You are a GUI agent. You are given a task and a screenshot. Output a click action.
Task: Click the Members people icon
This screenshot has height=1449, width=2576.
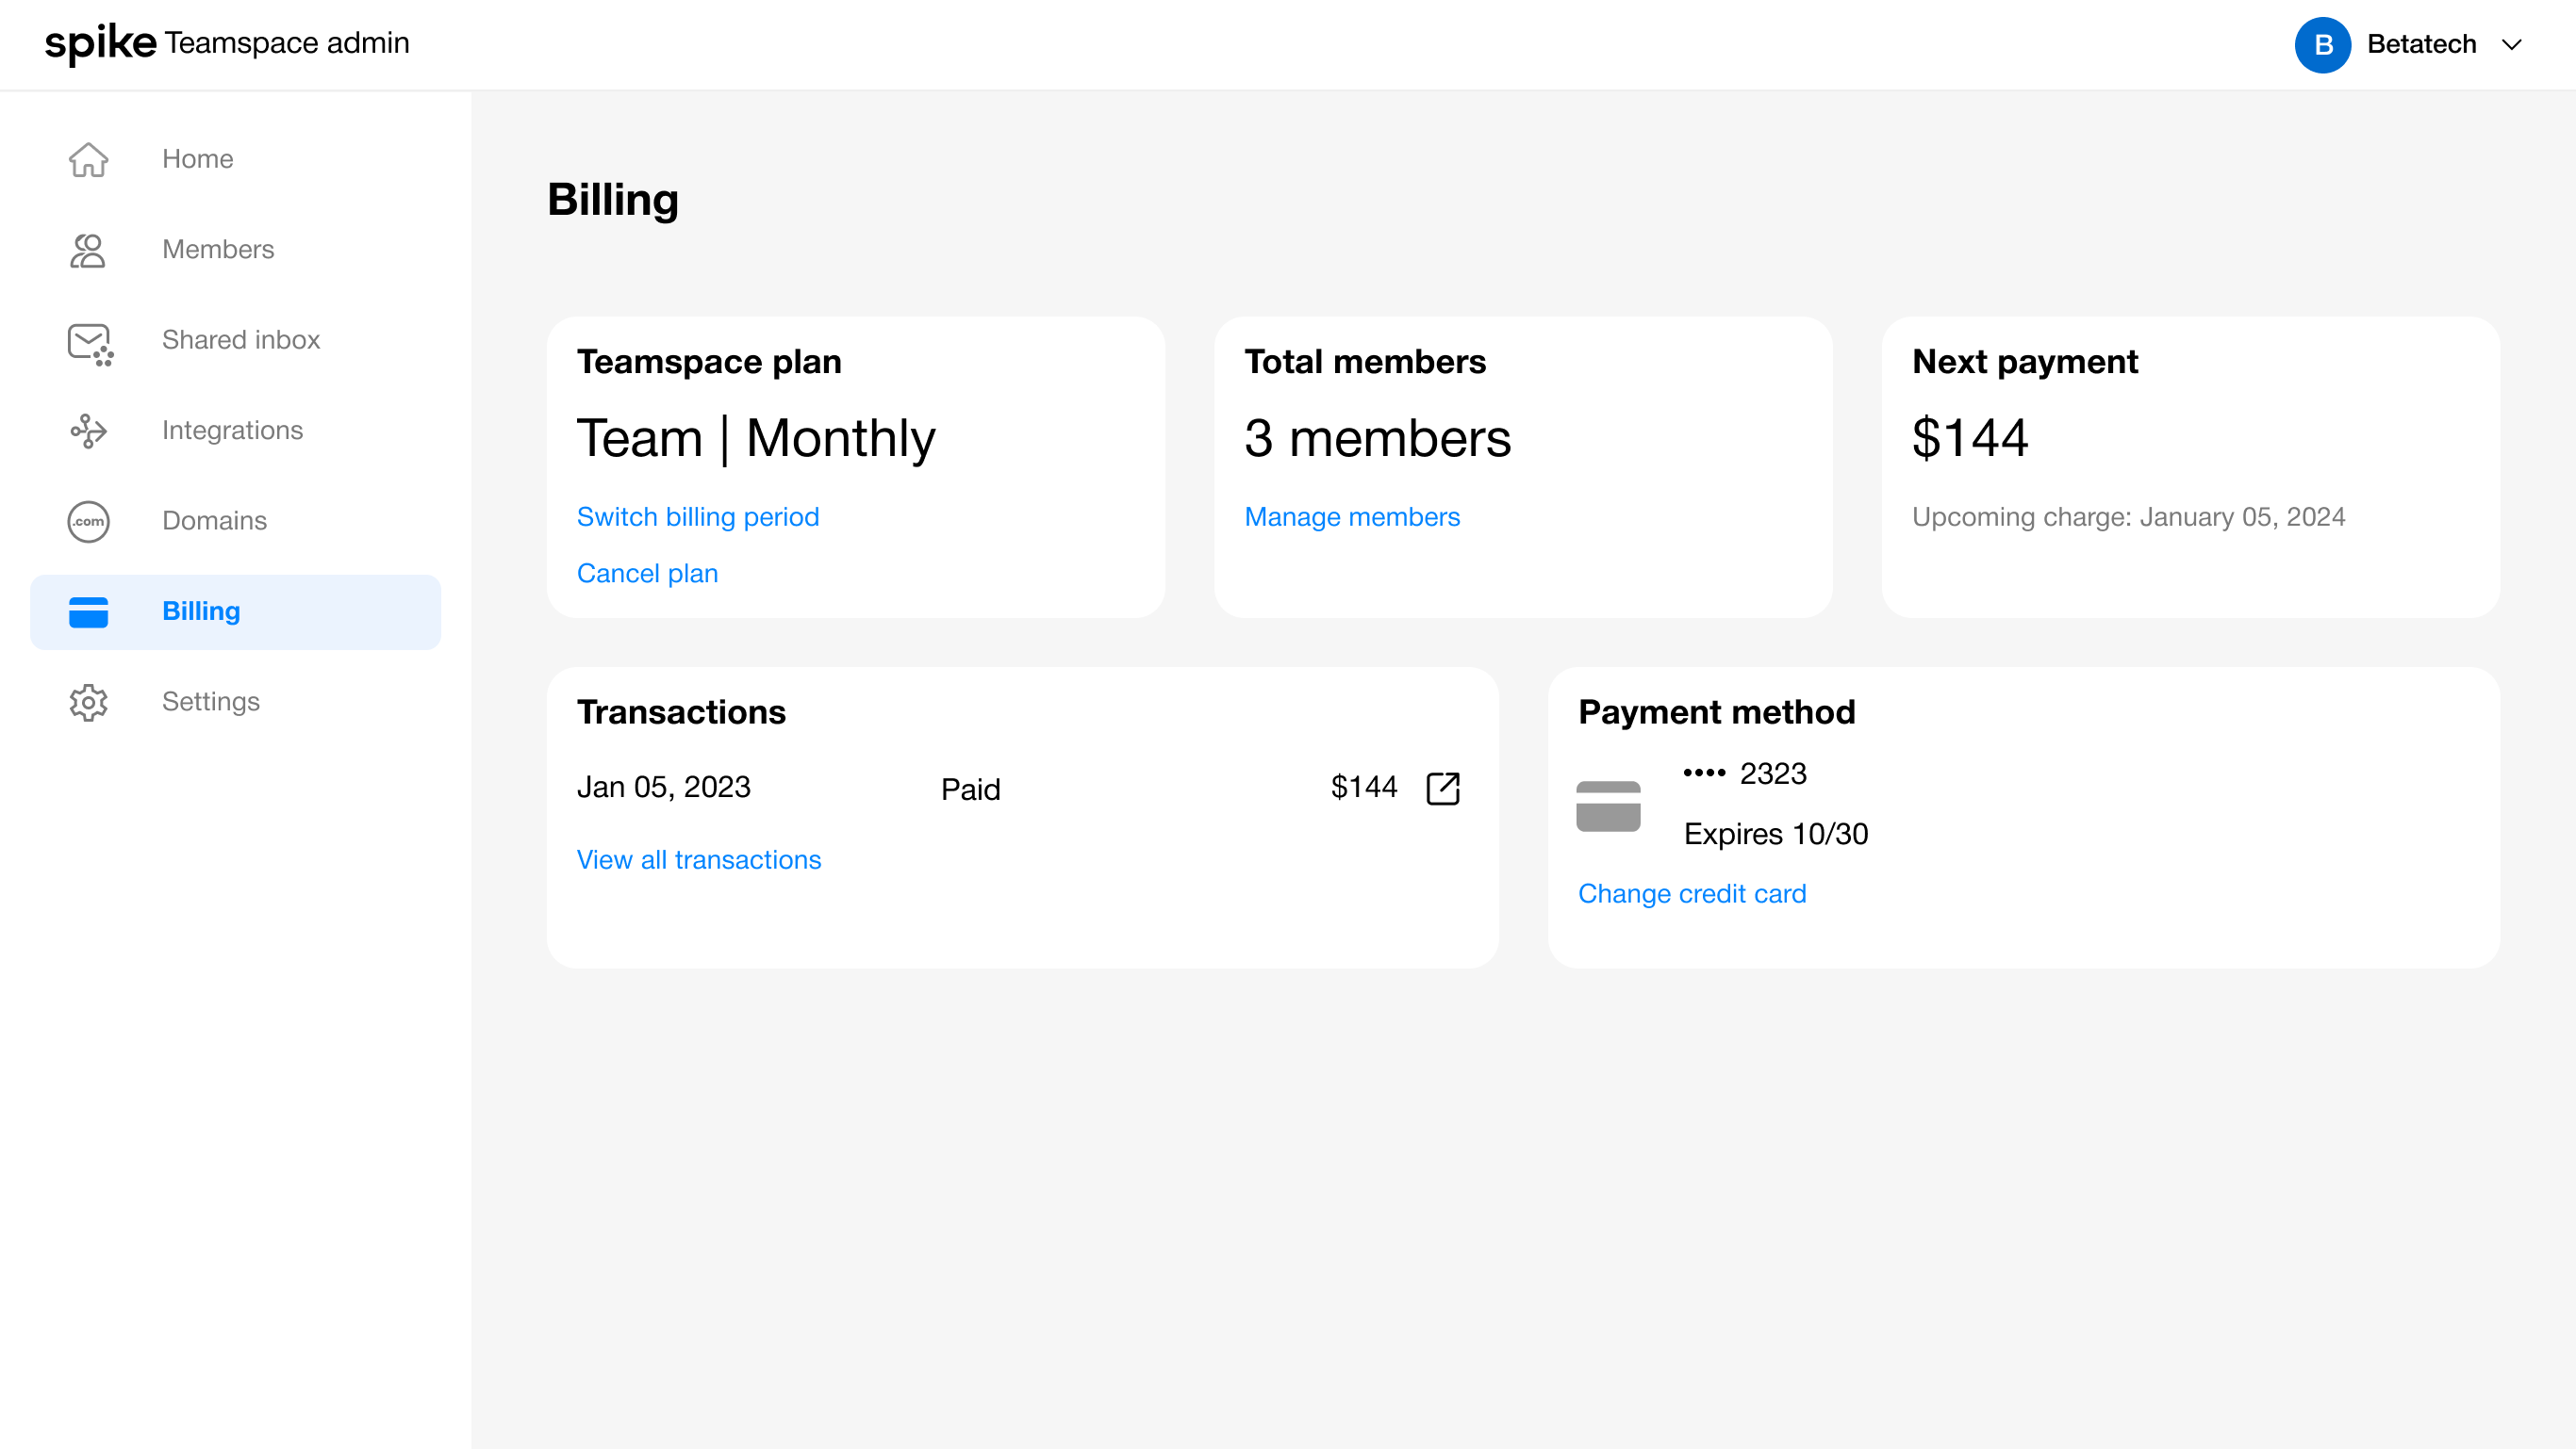pos(88,250)
